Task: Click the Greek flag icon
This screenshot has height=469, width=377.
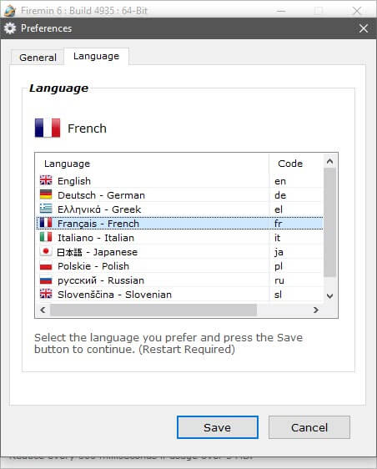Action: (x=46, y=209)
